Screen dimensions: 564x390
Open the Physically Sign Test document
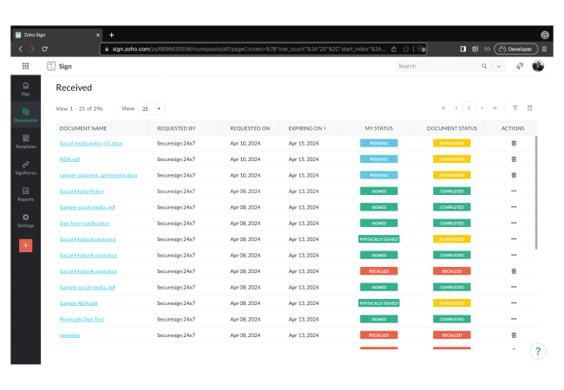82,319
